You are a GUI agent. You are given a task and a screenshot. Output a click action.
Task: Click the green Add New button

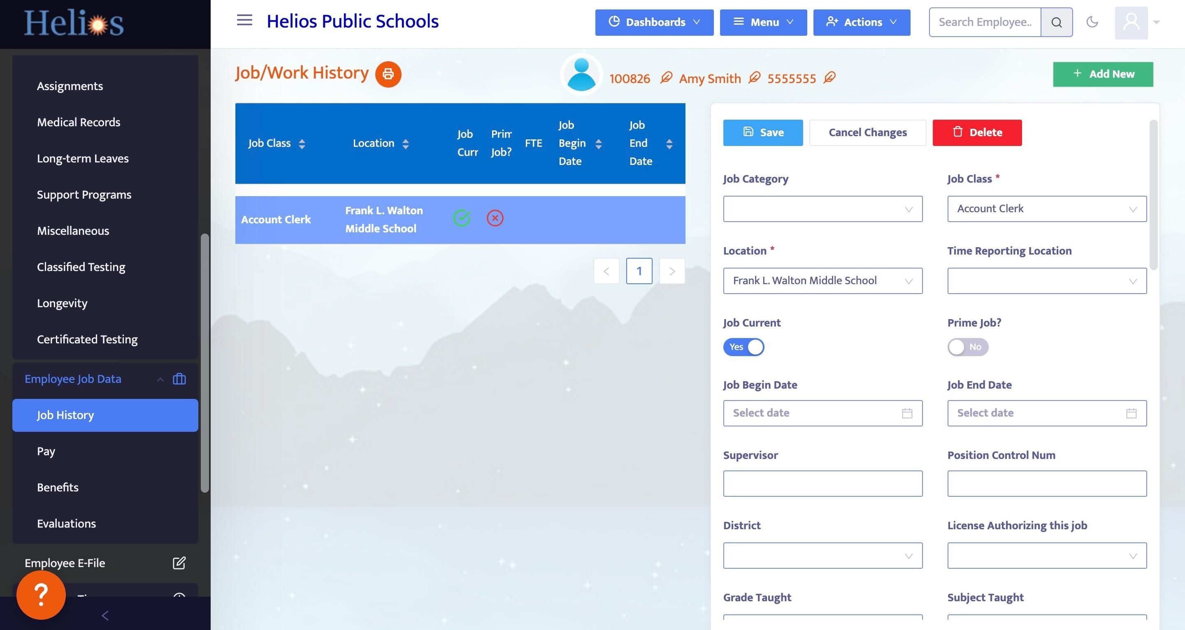coord(1102,74)
